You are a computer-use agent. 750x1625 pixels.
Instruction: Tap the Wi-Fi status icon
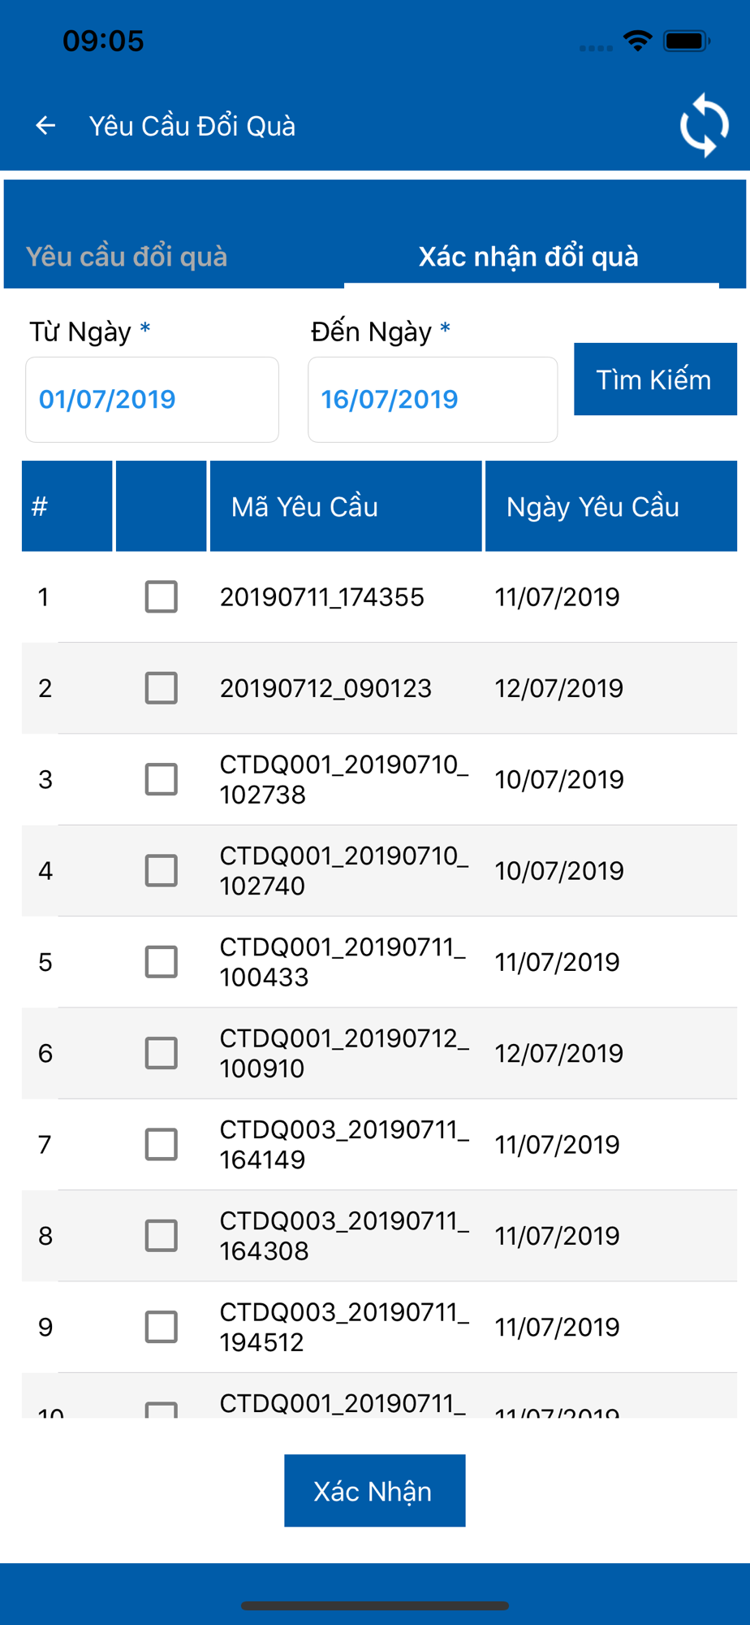pos(638,41)
